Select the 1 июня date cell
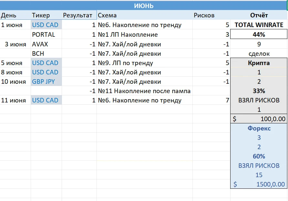Viewport: 288px width, 201px height. (15, 25)
